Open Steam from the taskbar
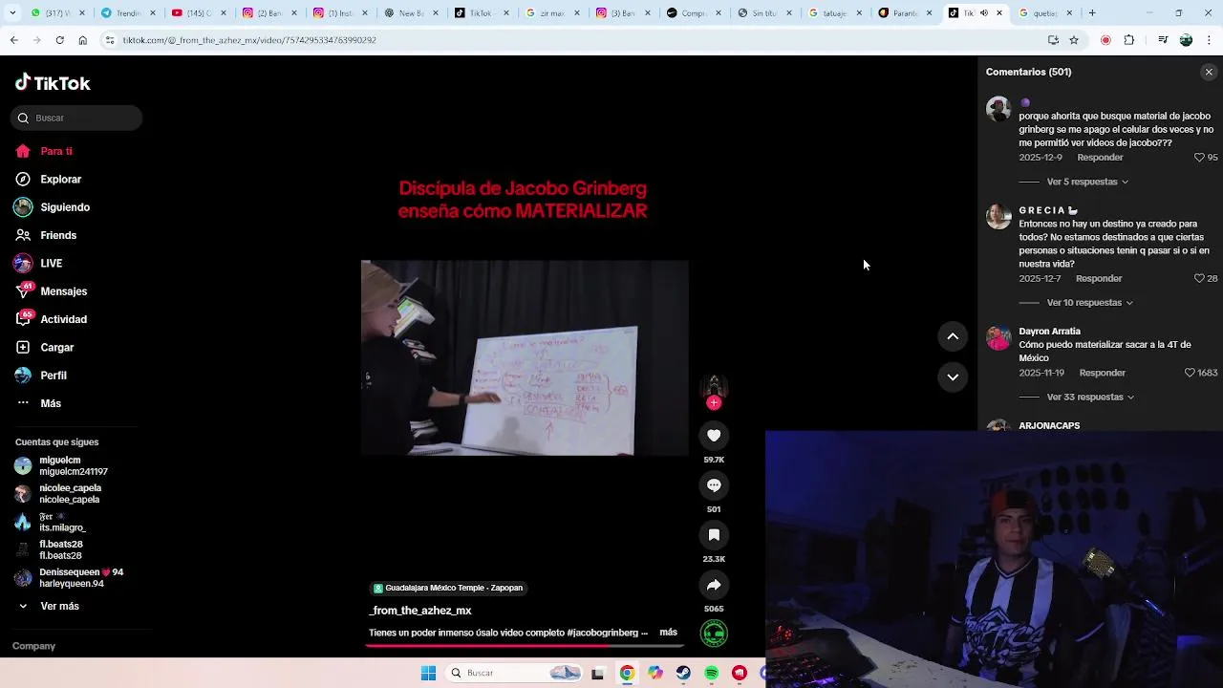Viewport: 1223px width, 688px height. (683, 673)
